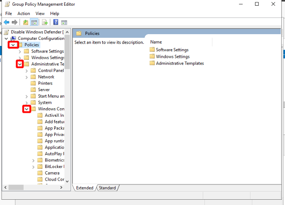Select the App runtime tree item

[x=55, y=141]
